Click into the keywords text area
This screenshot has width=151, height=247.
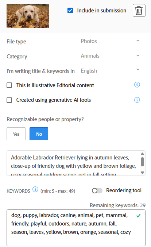76,228
